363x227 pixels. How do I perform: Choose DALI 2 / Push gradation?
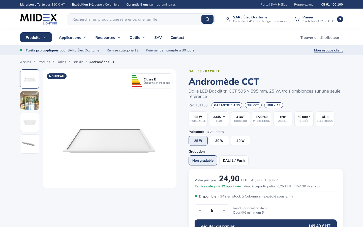click(234, 160)
